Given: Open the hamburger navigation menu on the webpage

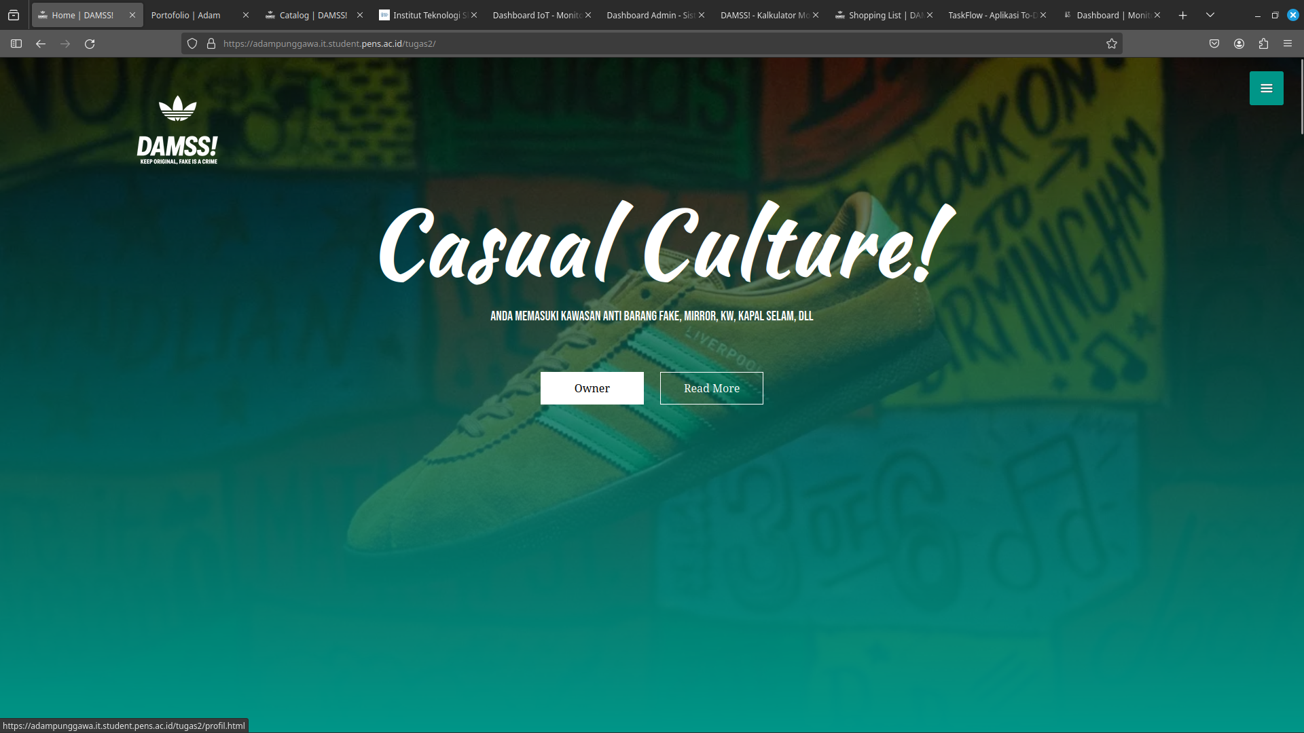Looking at the screenshot, I should click(1266, 88).
